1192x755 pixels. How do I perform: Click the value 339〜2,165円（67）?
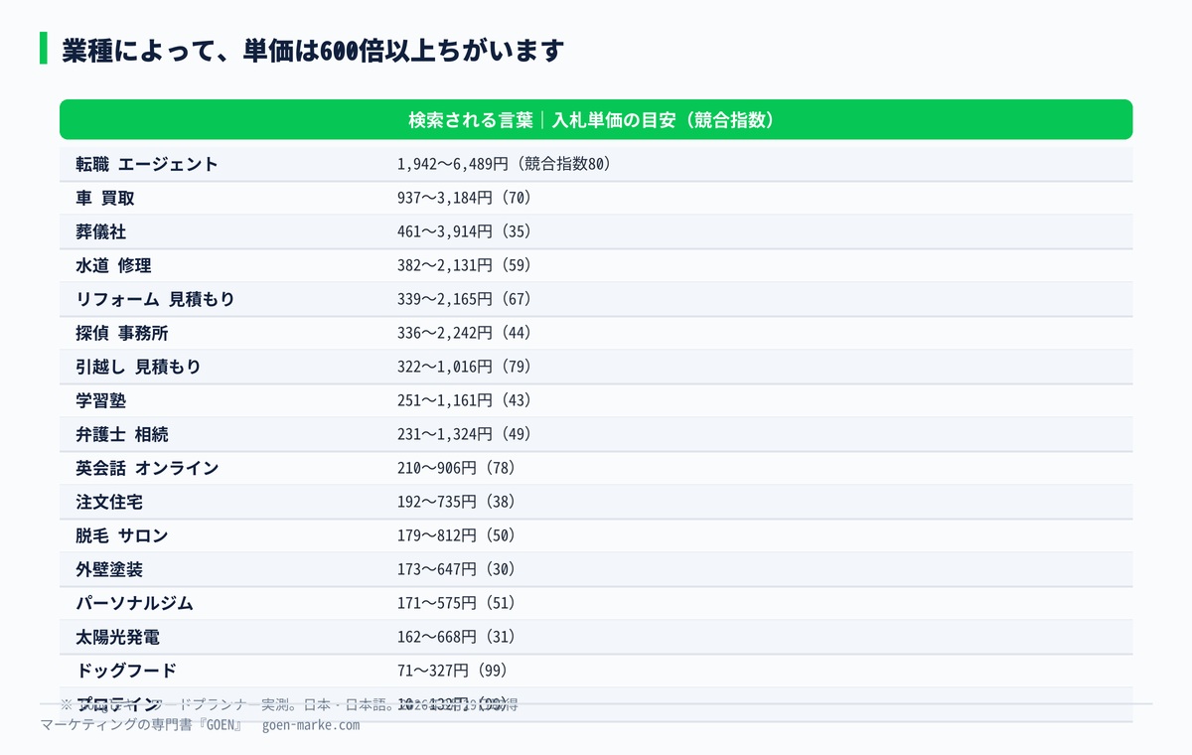tap(465, 299)
